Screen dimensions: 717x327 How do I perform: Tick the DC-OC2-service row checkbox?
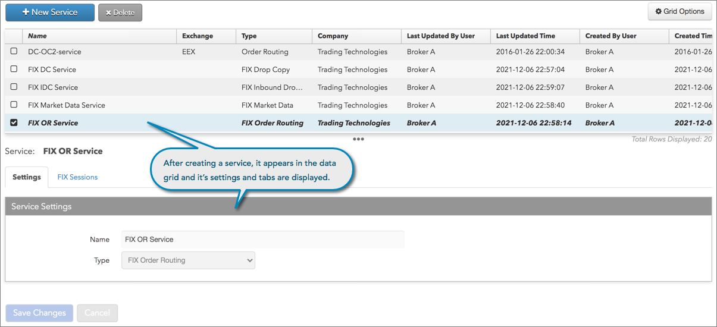[14, 52]
